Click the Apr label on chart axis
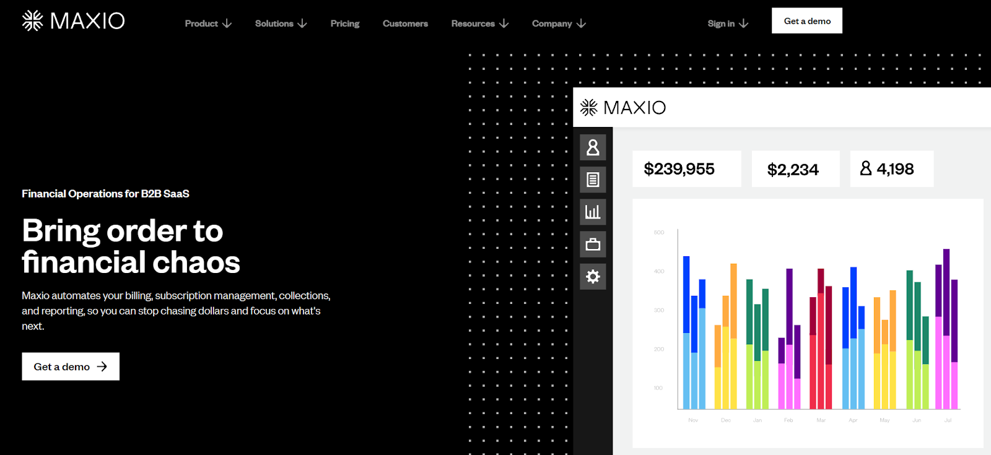The image size is (991, 455). pos(853,420)
